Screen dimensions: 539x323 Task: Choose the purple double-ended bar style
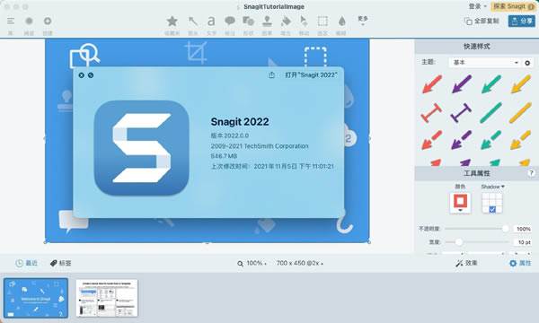(461, 113)
